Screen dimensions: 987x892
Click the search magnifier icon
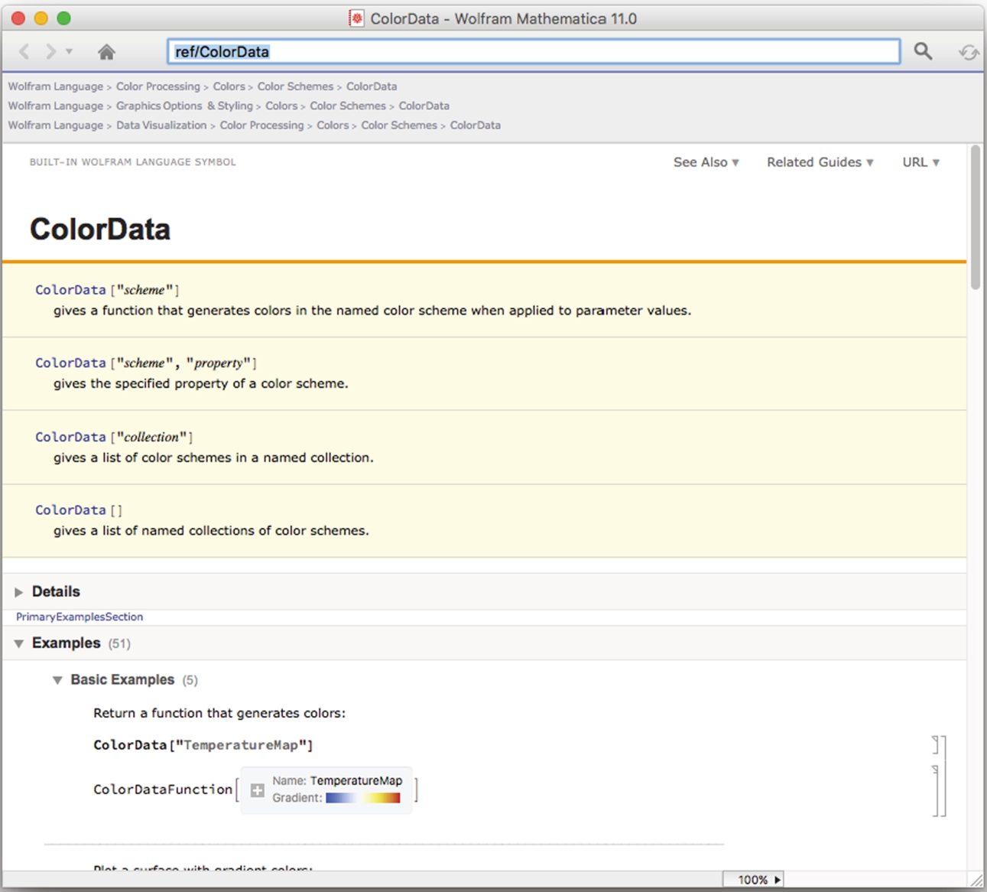click(923, 51)
